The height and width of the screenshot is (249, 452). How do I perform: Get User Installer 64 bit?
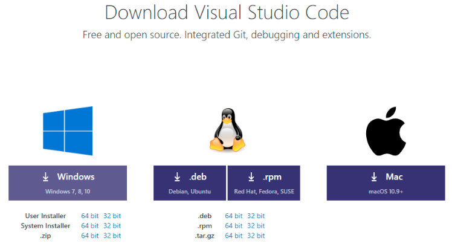click(x=90, y=216)
